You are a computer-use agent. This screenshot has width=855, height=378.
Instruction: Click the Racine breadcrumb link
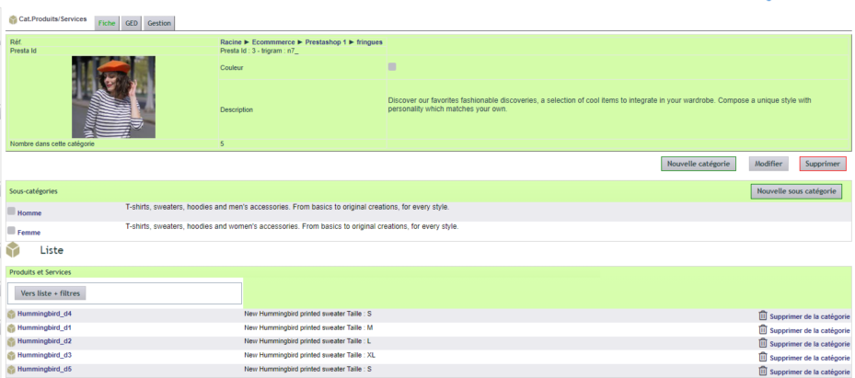coord(231,42)
